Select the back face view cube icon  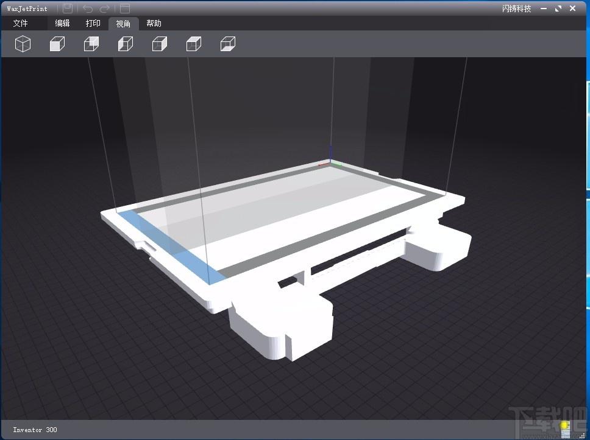pyautogui.click(x=91, y=44)
